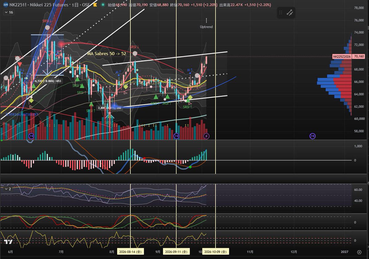Select the 2026-08-14 date label
369x259 pixels.
(130, 252)
